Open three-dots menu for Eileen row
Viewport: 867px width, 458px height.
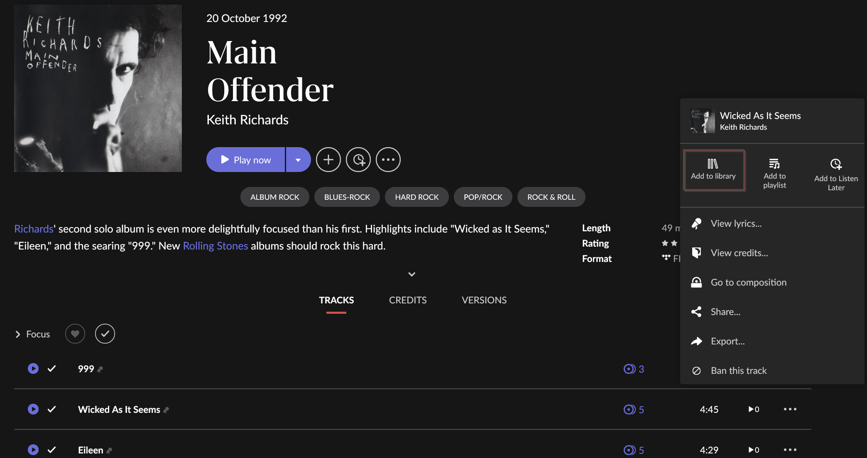[790, 450]
